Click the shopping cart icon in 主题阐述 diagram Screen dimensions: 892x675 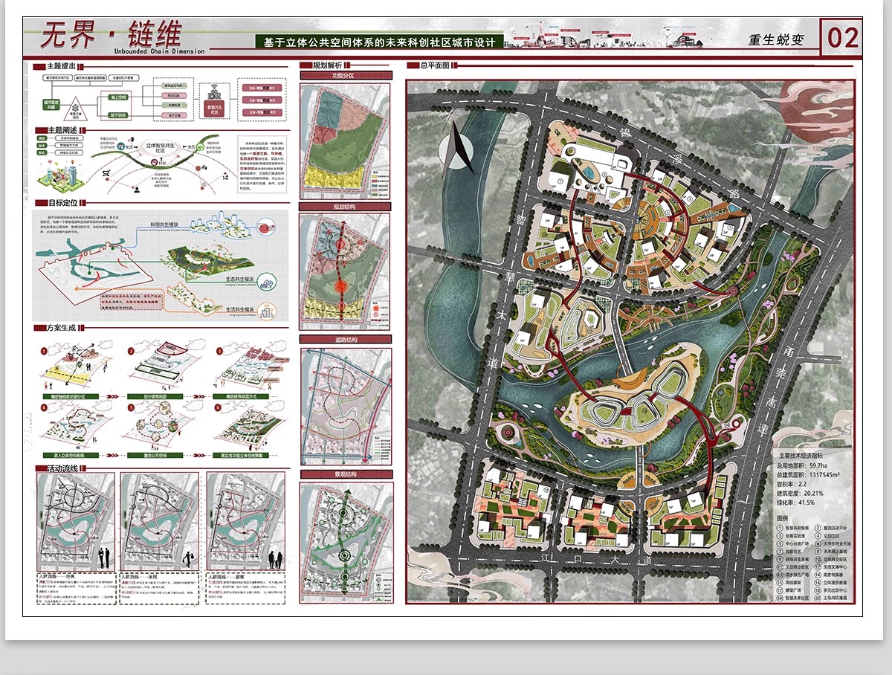pyautogui.click(x=106, y=173)
